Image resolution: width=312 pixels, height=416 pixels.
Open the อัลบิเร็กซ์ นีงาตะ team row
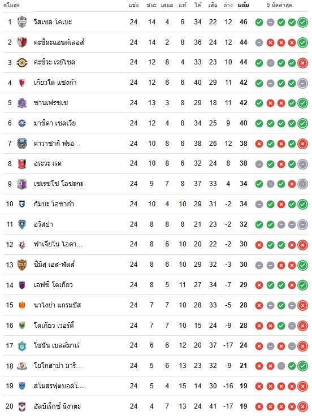(156, 406)
